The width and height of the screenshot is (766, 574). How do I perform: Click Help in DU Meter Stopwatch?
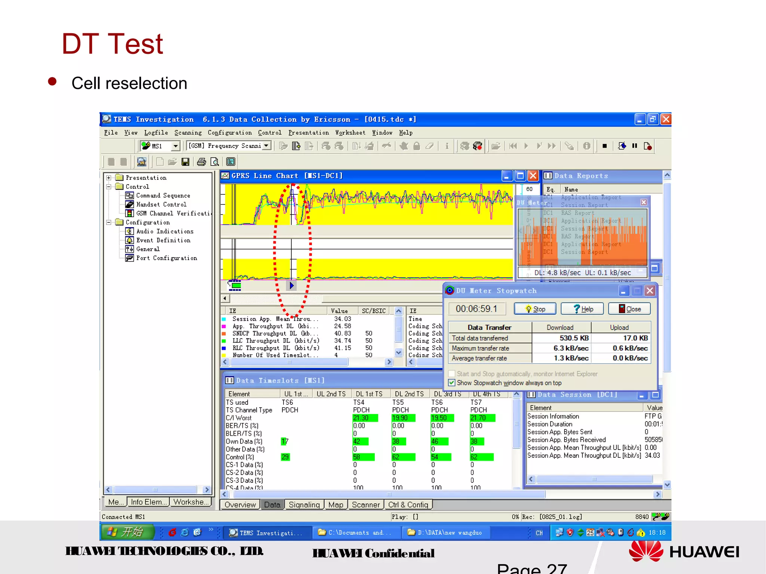[582, 309]
